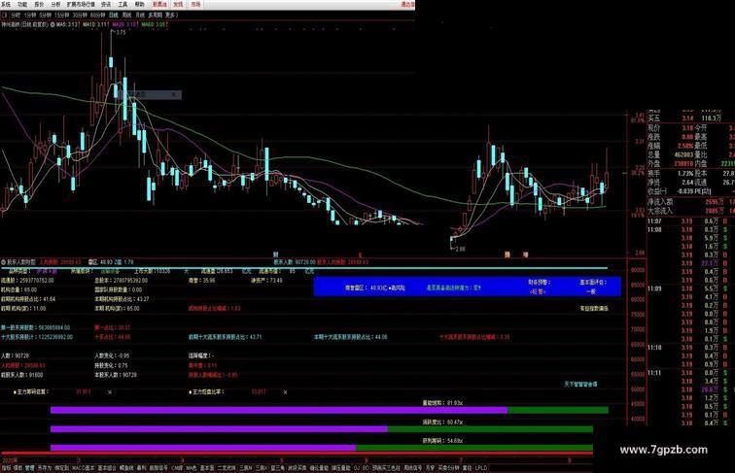Click the small square icon before 分时
This screenshot has height=473, width=735.
coord(5,15)
